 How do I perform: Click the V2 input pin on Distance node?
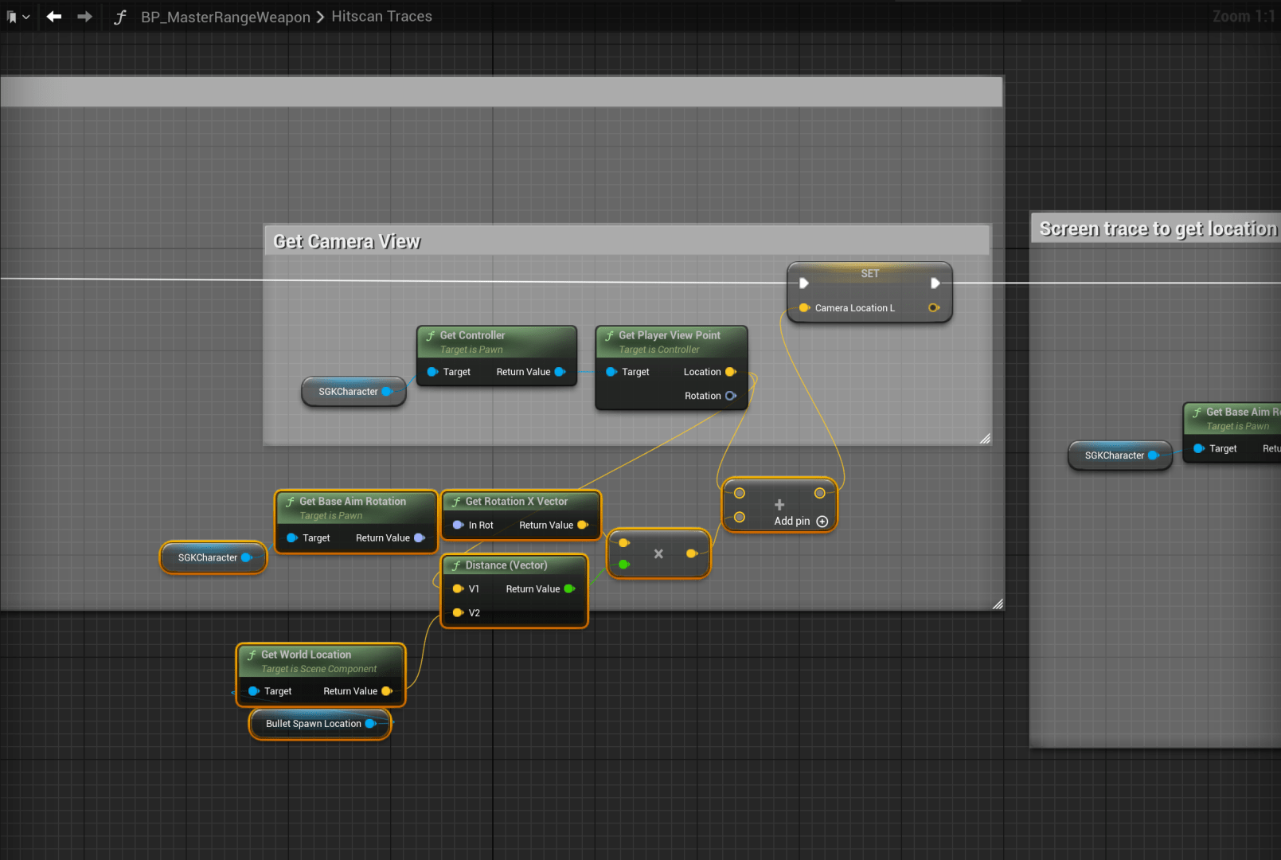click(x=458, y=613)
